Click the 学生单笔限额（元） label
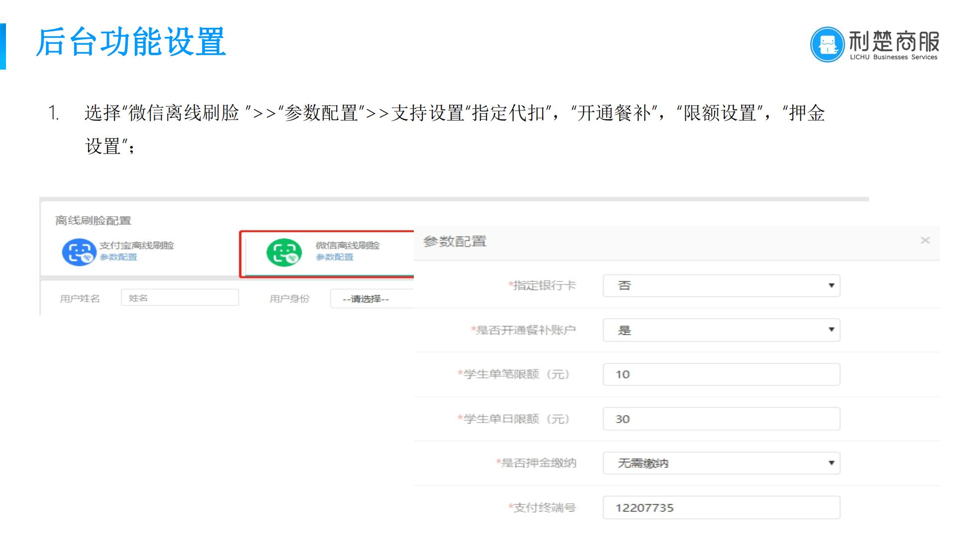This screenshot has height=537, width=955. pos(513,374)
